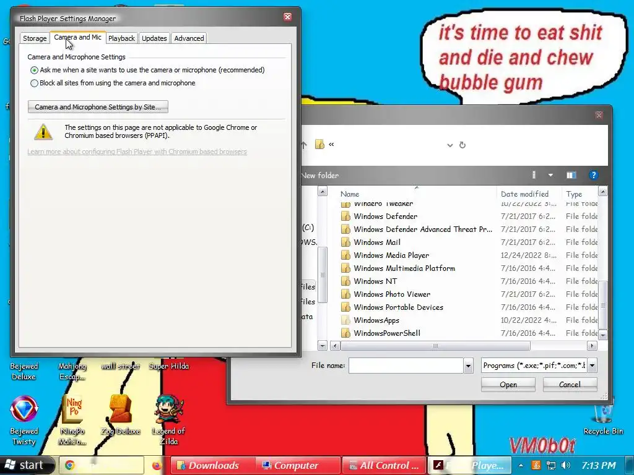
Task: Click the file list scroll up arrow
Action: tap(602, 192)
